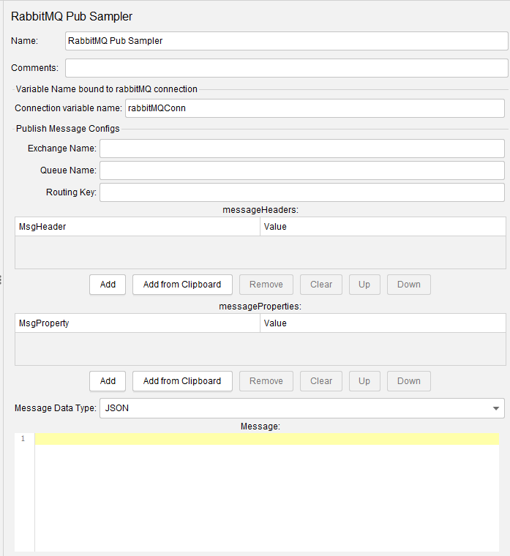This screenshot has width=510, height=556.
Task: Select the MsgProperty column header
Action: coord(138,323)
